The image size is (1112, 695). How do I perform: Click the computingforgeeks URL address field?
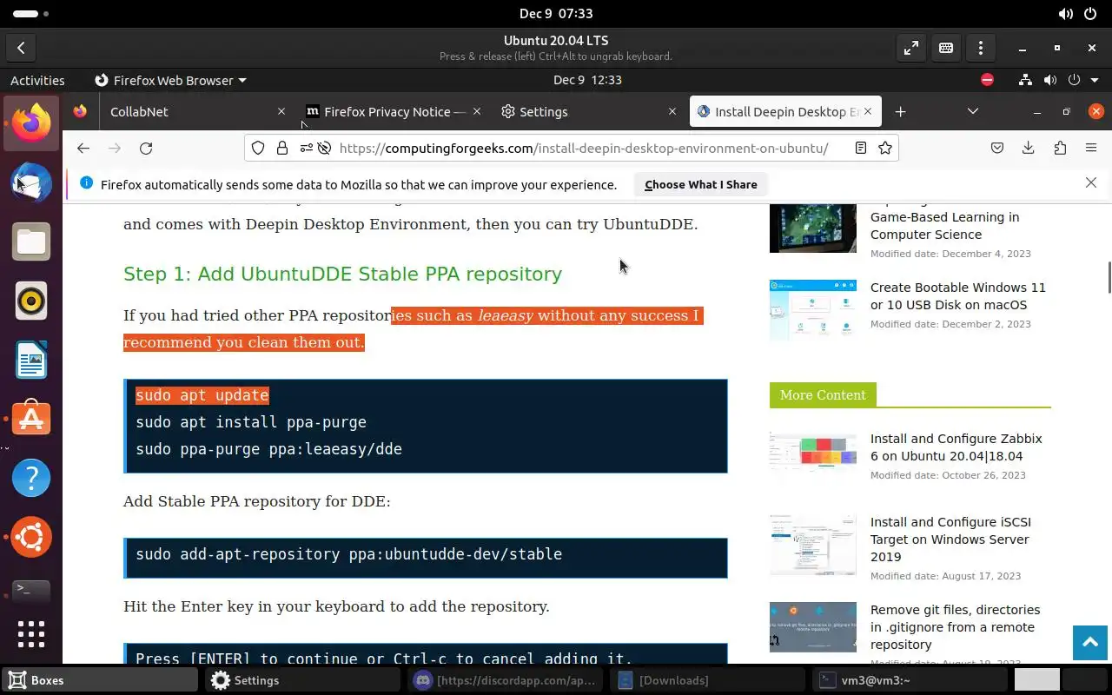[x=584, y=148]
